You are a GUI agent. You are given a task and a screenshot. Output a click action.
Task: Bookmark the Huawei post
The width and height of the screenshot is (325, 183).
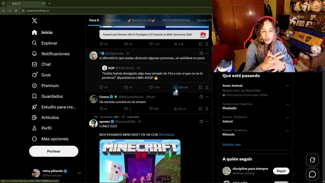click(200, 44)
